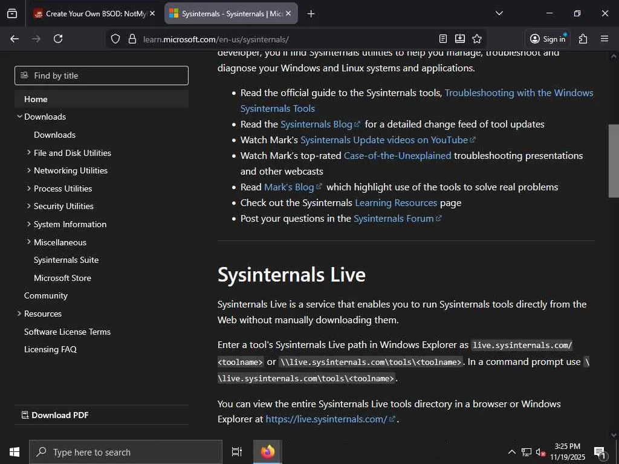
Task: Open tracking protection shield icon
Action: (x=115, y=39)
